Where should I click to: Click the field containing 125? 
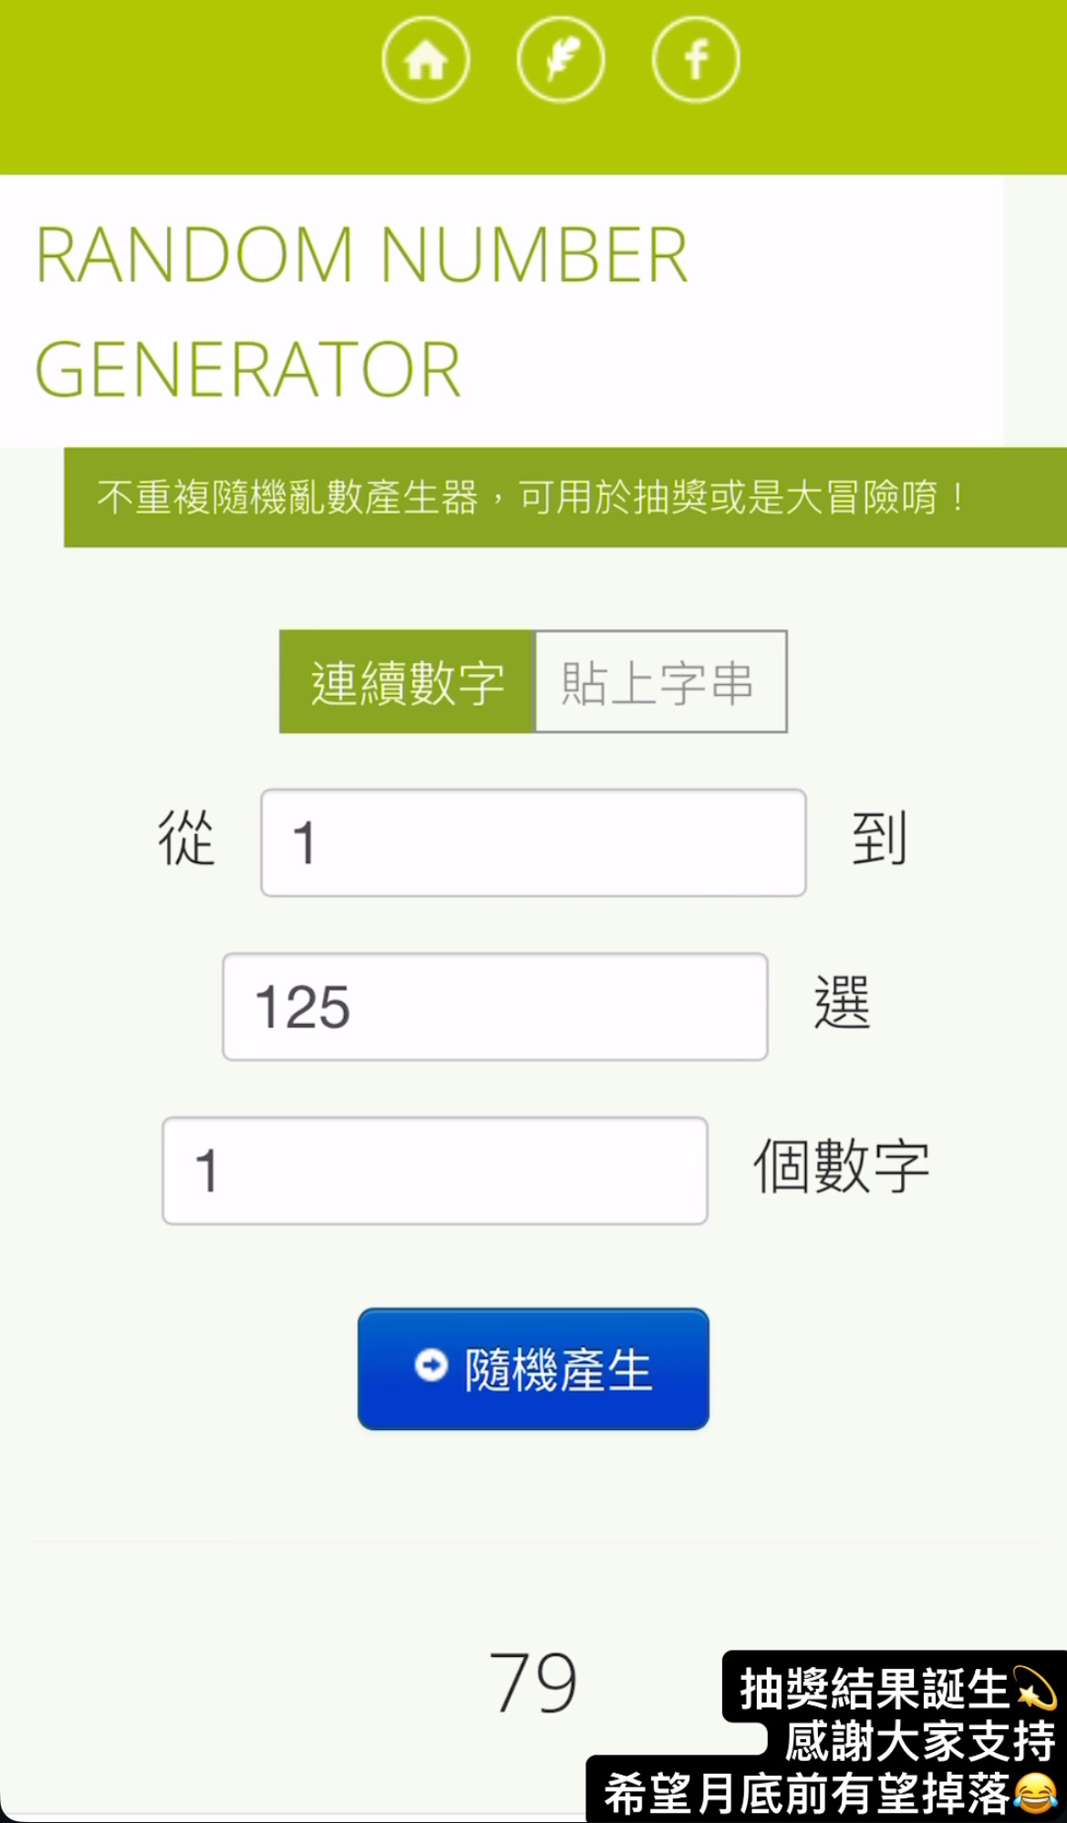click(495, 1007)
